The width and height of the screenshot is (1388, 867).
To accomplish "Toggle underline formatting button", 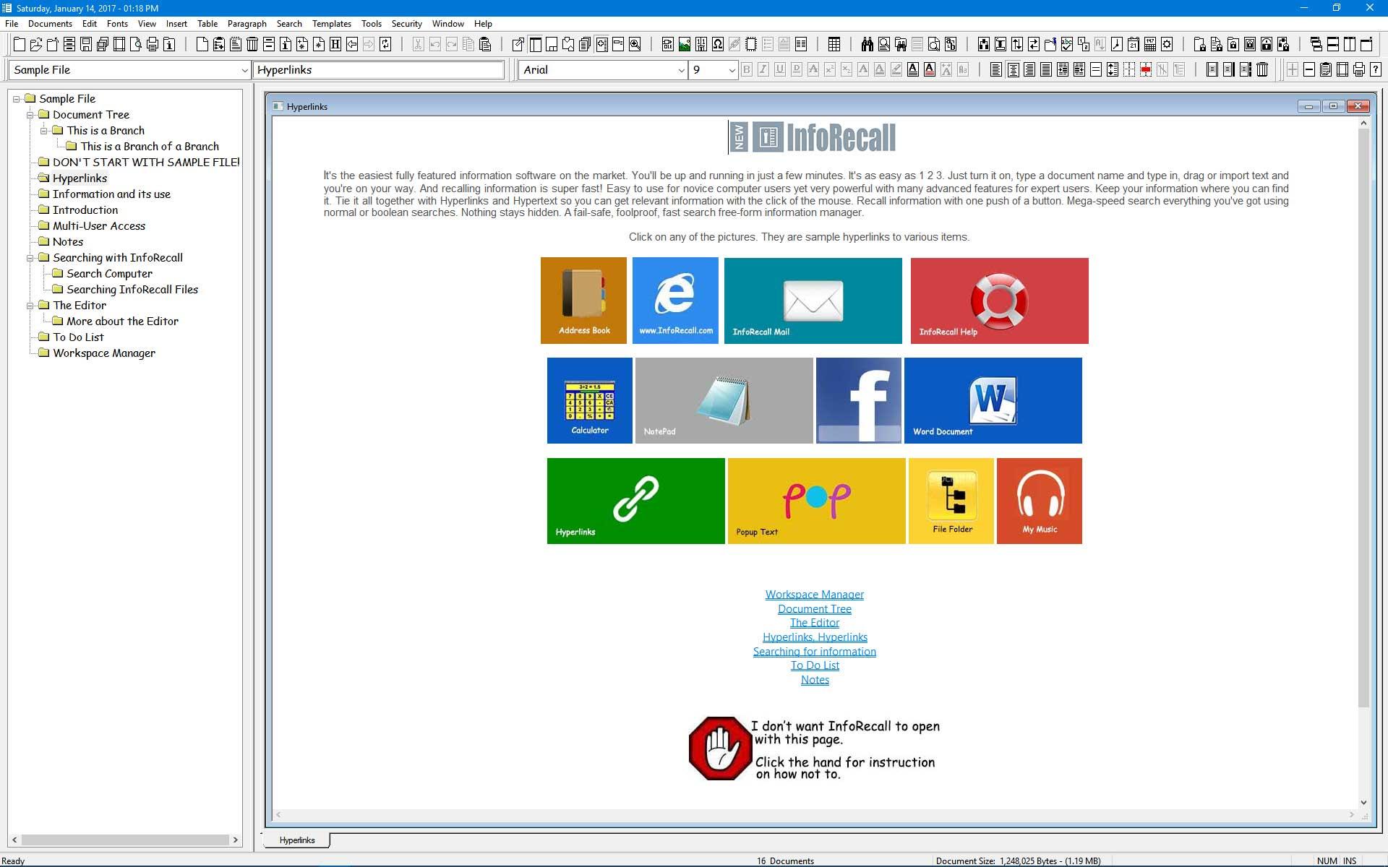I will [x=780, y=70].
